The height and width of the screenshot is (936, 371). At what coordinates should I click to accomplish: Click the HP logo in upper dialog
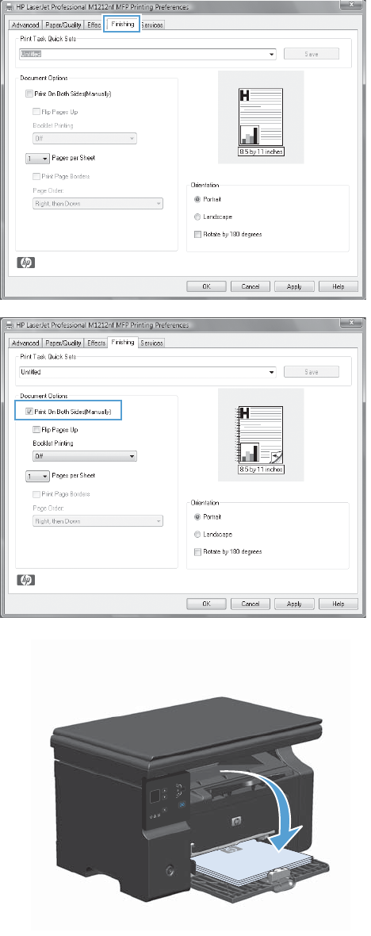[27, 263]
